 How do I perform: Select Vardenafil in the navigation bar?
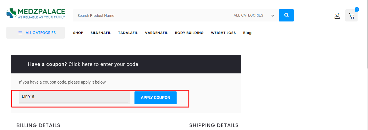click(x=156, y=33)
